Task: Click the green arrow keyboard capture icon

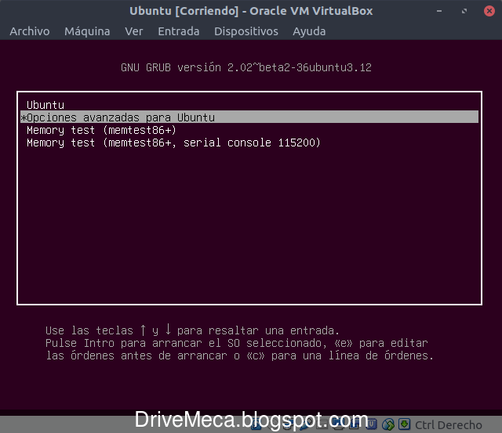Action: [x=405, y=424]
